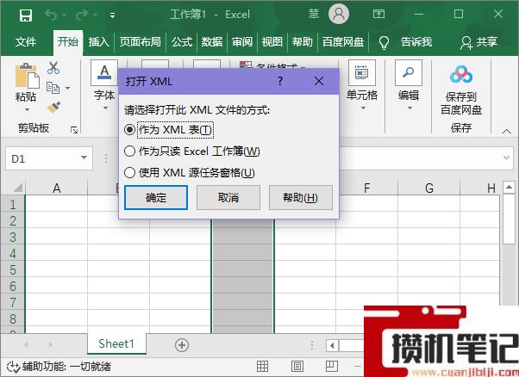Open the 字体 font group
Screen dimensions: 519x377
[x=104, y=86]
